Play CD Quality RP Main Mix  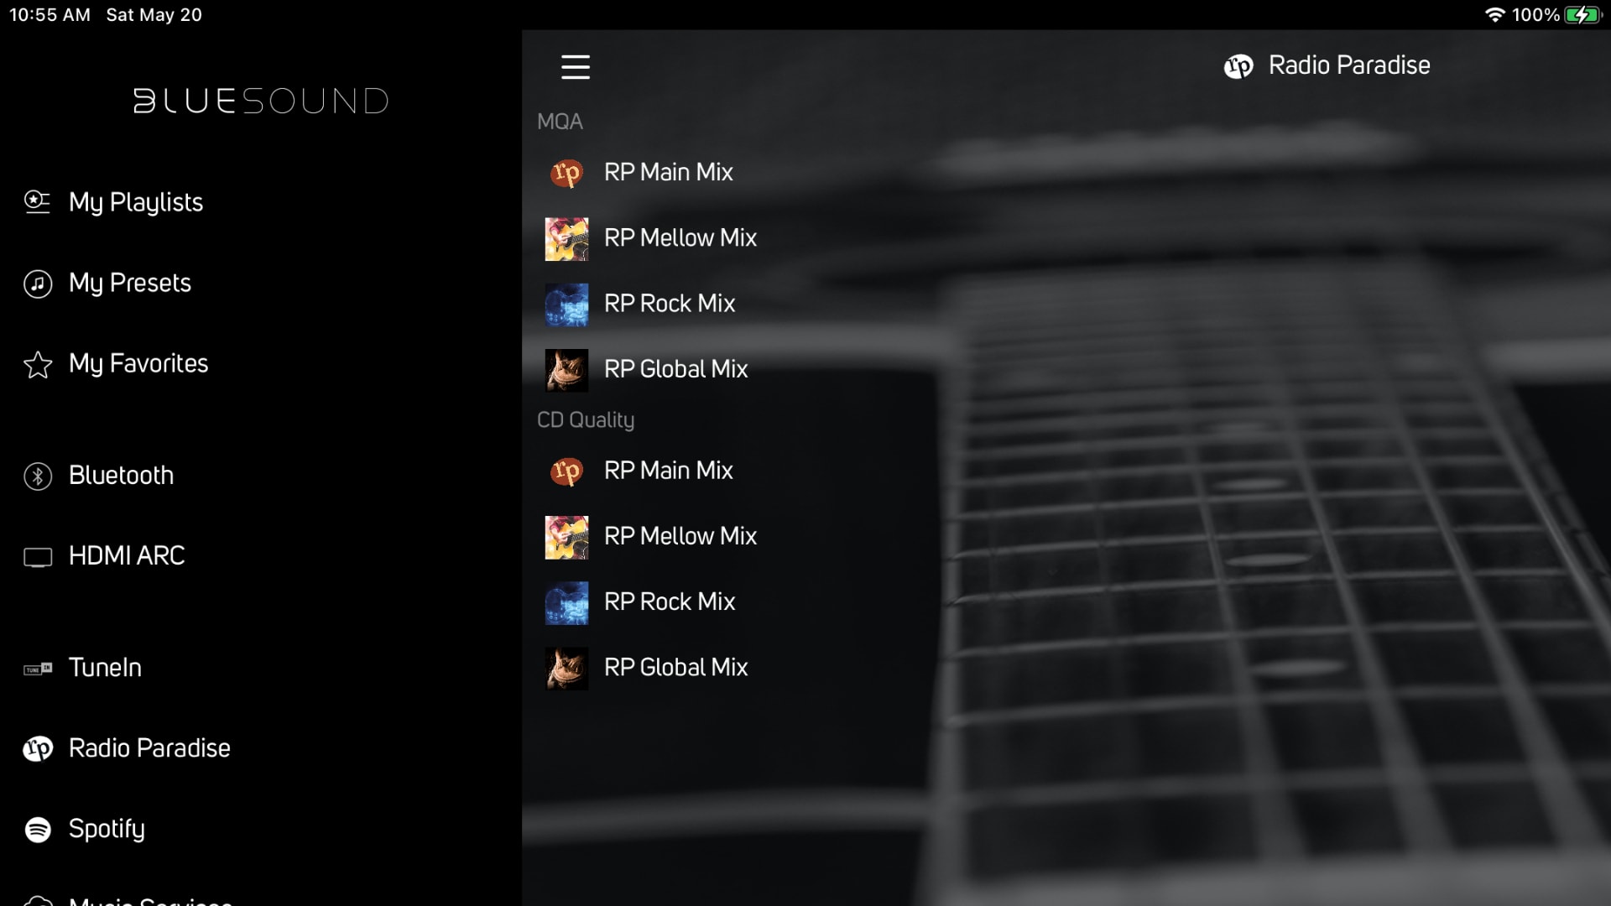point(669,471)
